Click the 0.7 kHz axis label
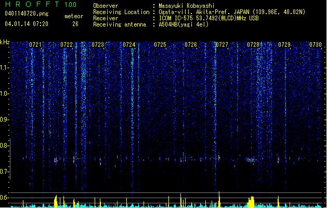This screenshot has width=327, height=208. (5, 172)
